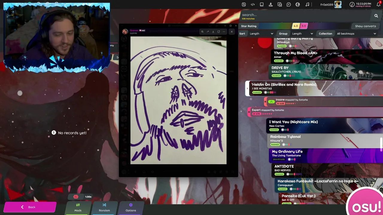Select Rainbow Tylenol beatmap
383x215 pixels.
[325, 140]
